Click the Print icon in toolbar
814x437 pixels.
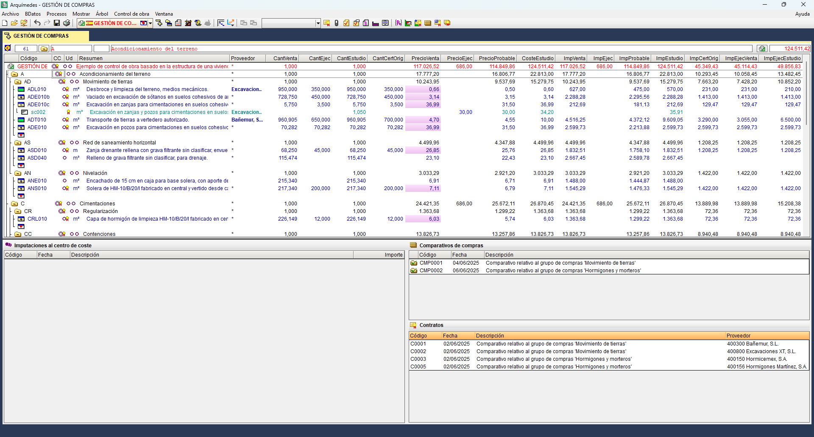pos(67,23)
